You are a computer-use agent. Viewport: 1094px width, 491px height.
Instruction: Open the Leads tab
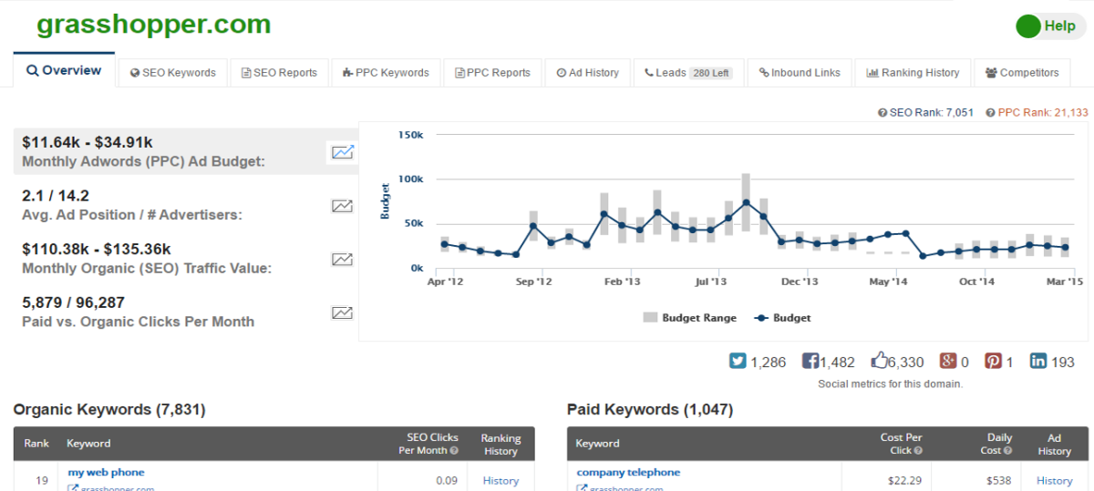coord(688,73)
